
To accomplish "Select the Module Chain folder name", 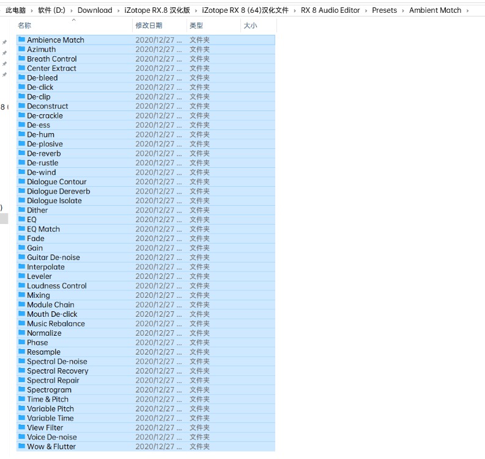I will 51,305.
